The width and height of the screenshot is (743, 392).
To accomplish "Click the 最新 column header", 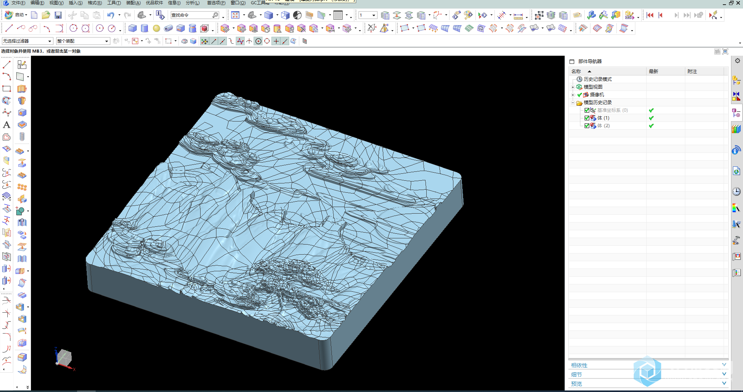I will pyautogui.click(x=665, y=71).
